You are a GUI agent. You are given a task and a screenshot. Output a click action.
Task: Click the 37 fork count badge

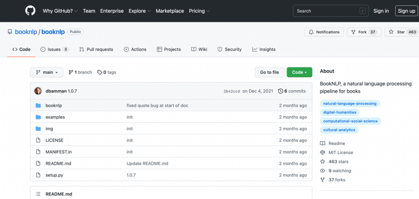pyautogui.click(x=373, y=32)
